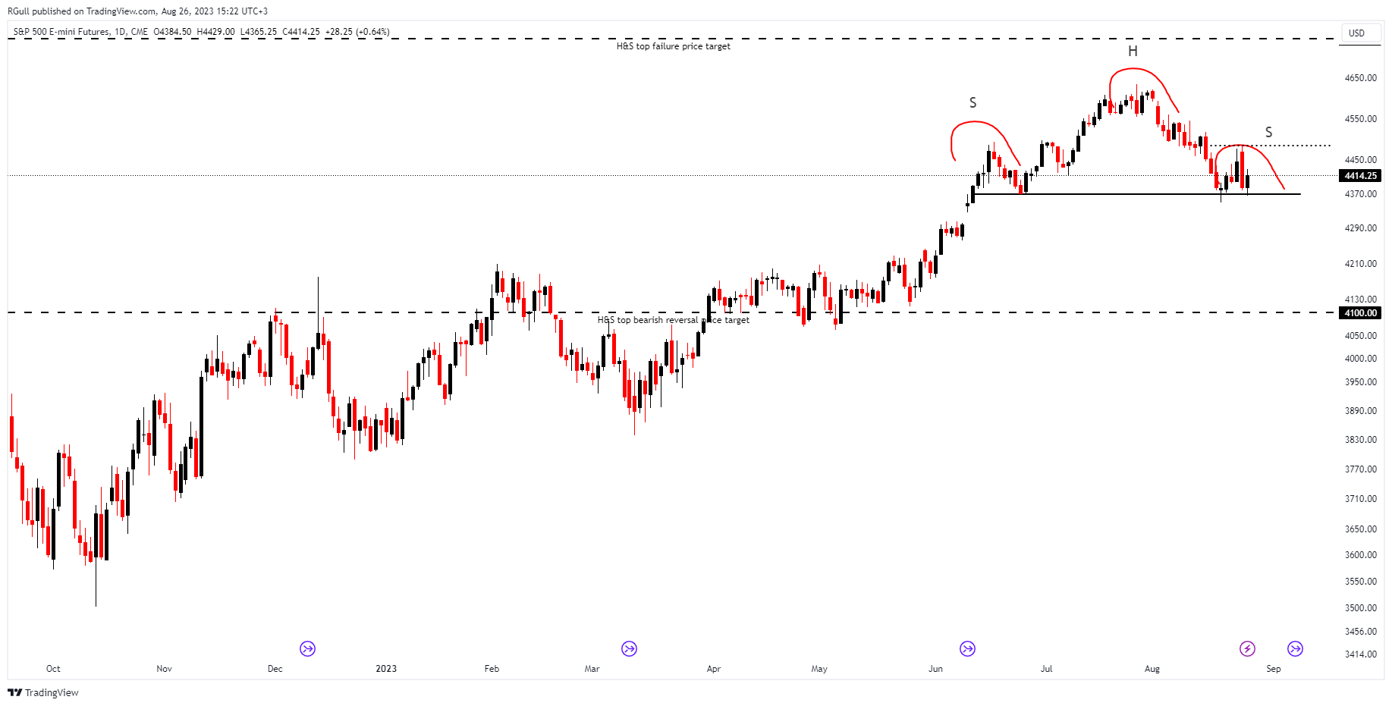The width and height of the screenshot is (1392, 706).
Task: Click the Nov label on time axis
Action: (164, 669)
